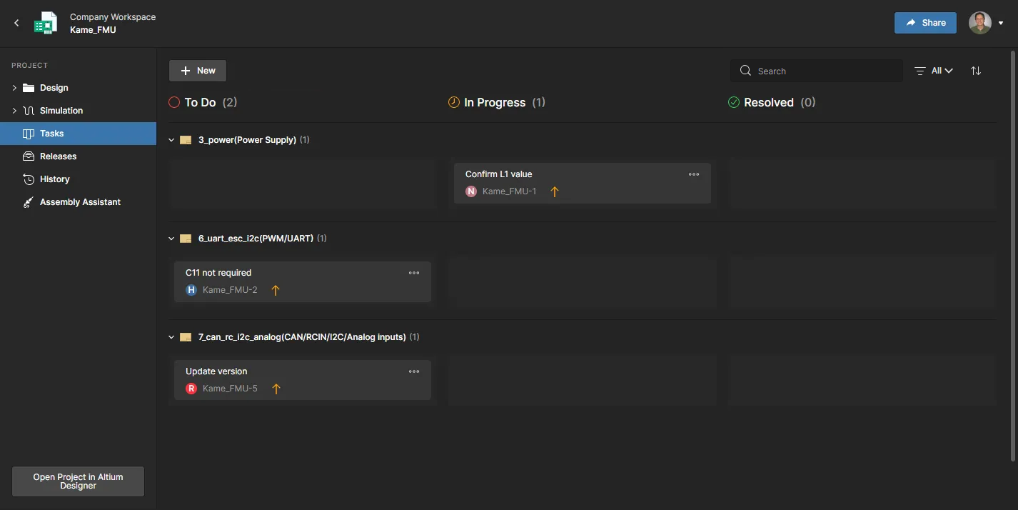1018x510 pixels.
Task: Click the 7_can_rc_i2c_analog document sheet icon
Action: click(186, 337)
